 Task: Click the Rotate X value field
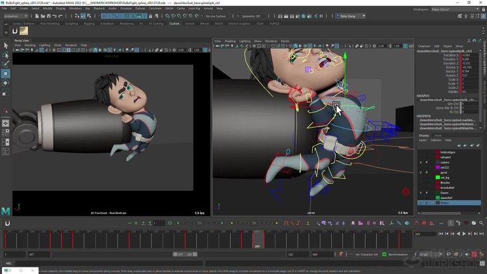tap(470, 67)
